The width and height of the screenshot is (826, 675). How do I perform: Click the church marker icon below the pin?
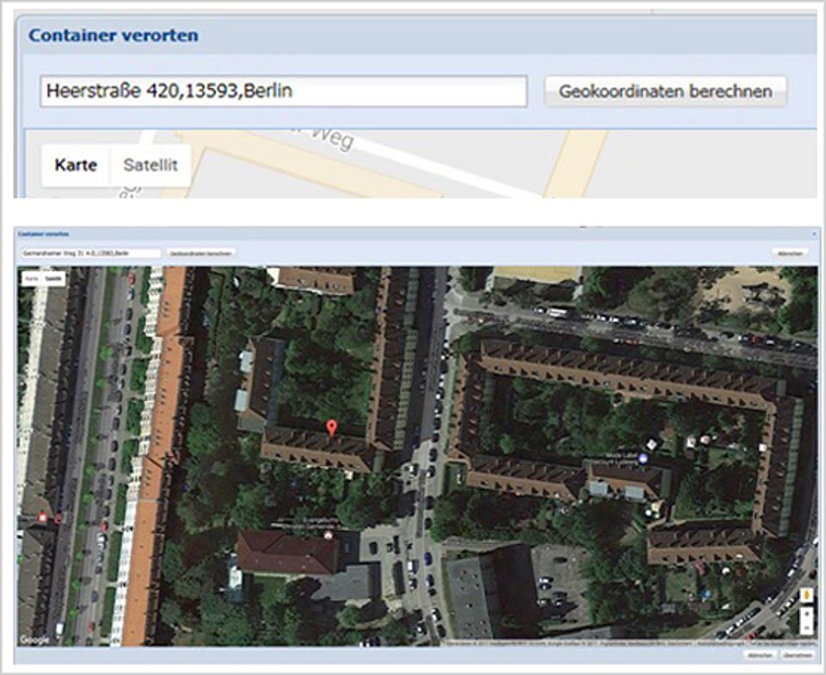(x=327, y=536)
